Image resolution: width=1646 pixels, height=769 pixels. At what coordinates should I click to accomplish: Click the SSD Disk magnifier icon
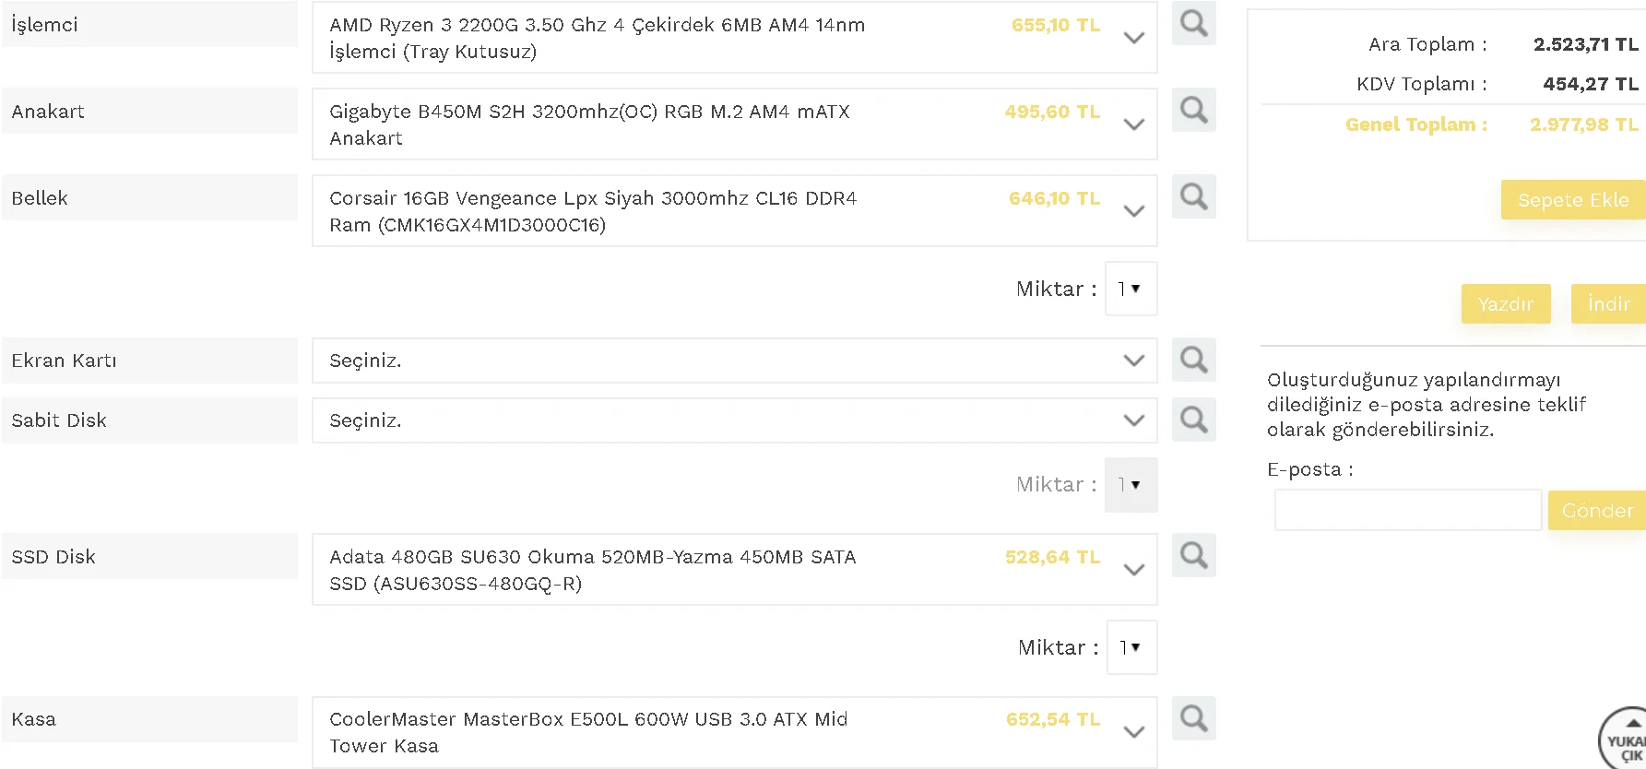point(1193,555)
